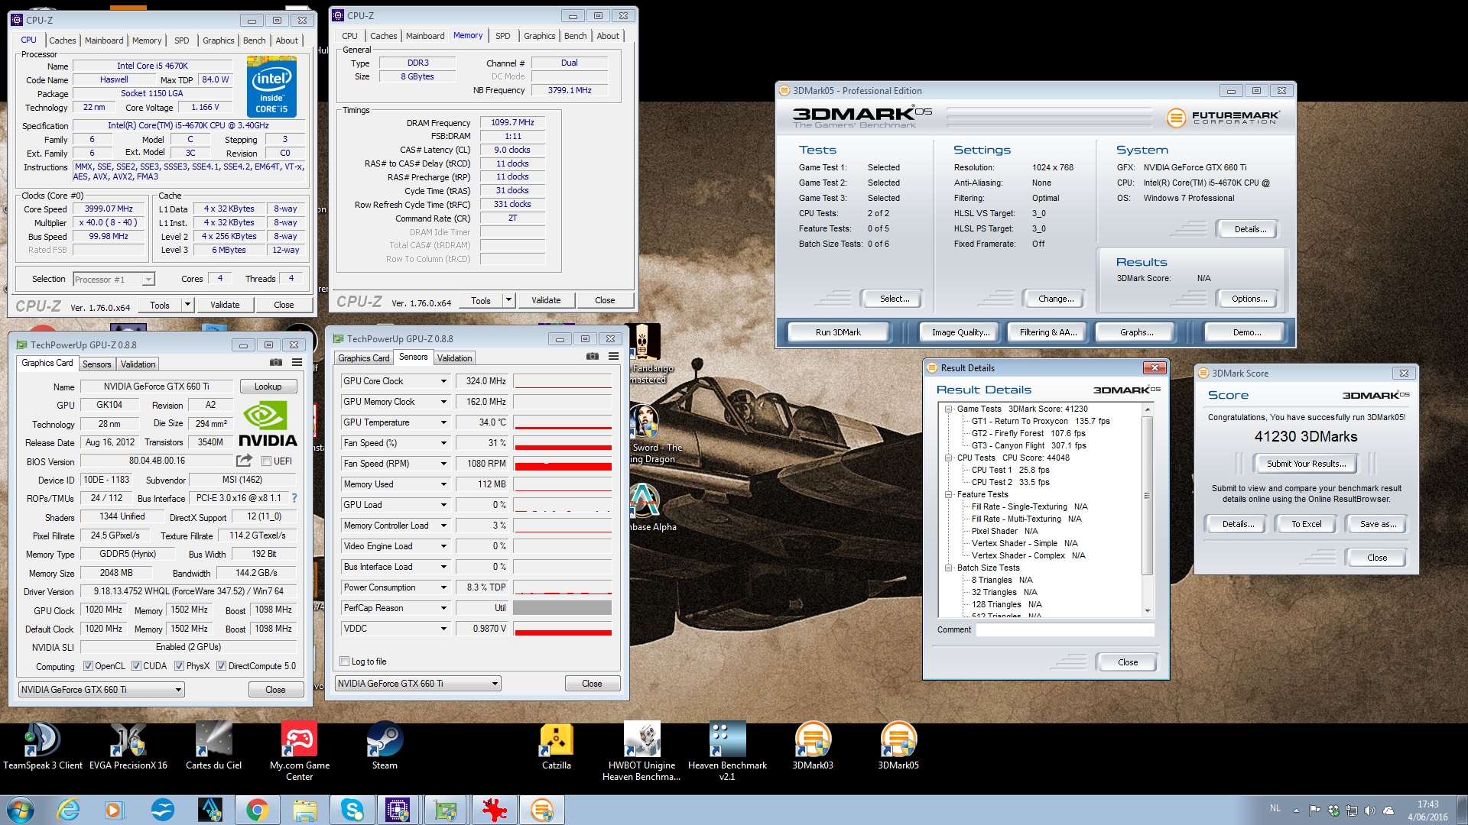Open the GPU Temperature sensor dropdown
Screen dimensions: 1468x825
[x=443, y=422]
